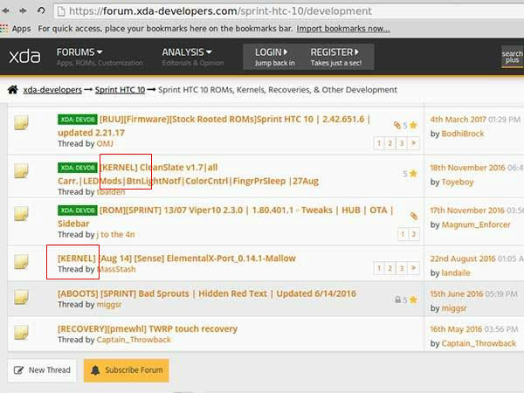Open the REGISTER menu item
Viewport: 524px width, 393px height.
point(335,57)
